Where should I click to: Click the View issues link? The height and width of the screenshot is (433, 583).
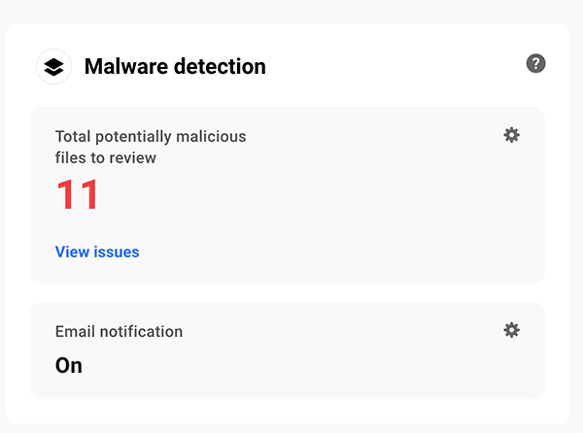tap(97, 252)
